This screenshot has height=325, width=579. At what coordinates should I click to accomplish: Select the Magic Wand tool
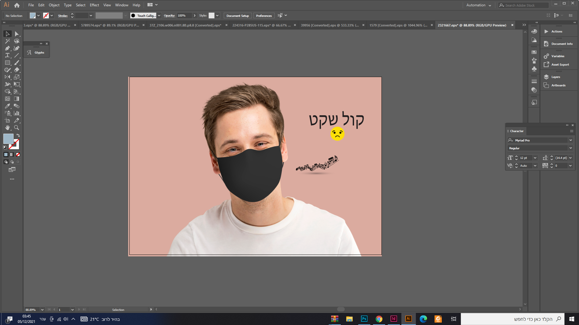[8, 41]
